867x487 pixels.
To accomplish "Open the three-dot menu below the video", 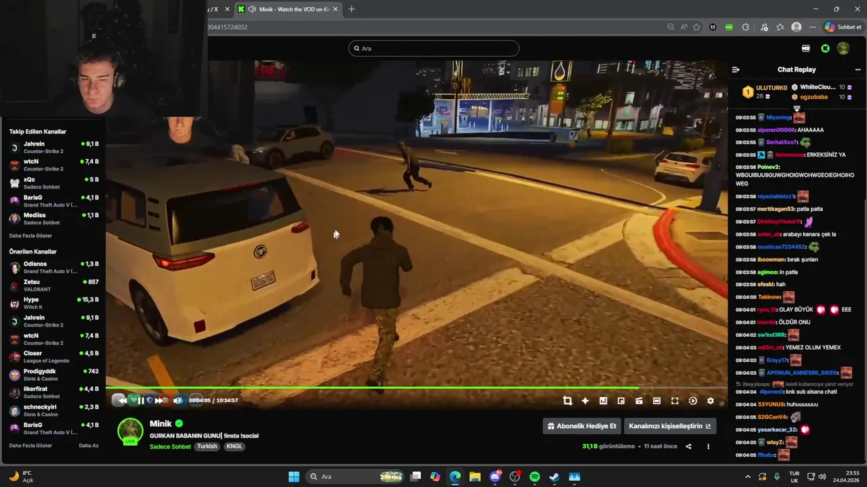I will (x=709, y=446).
